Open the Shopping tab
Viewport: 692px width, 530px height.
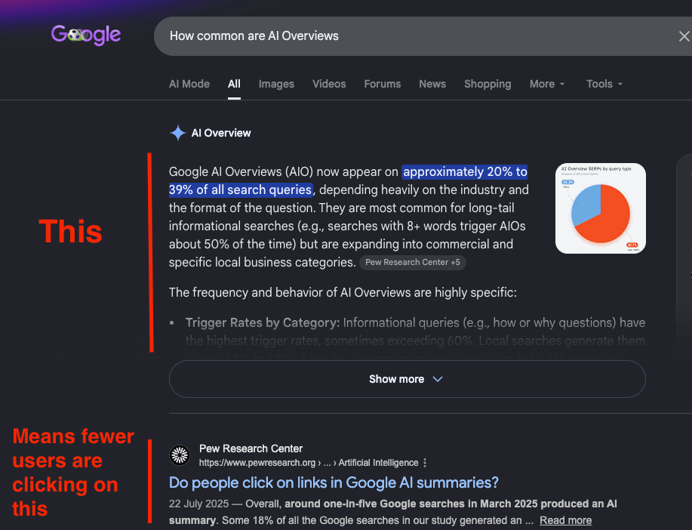(x=487, y=84)
